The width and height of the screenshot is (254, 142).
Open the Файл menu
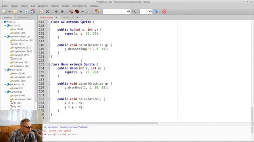4,6
